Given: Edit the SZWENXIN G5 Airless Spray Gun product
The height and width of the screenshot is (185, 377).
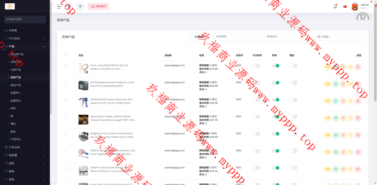Looking at the screenshot, I should 343,101.
